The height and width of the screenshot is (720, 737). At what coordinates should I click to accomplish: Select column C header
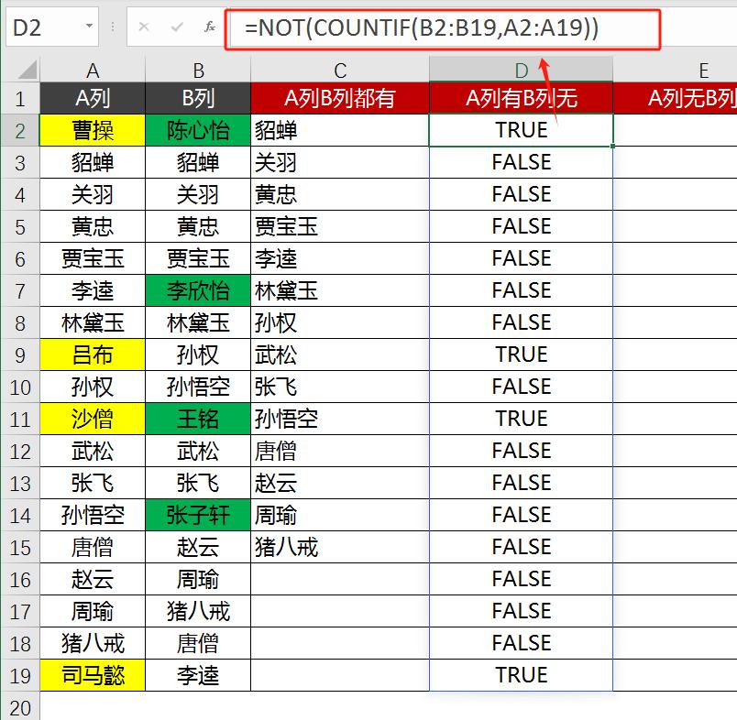340,71
